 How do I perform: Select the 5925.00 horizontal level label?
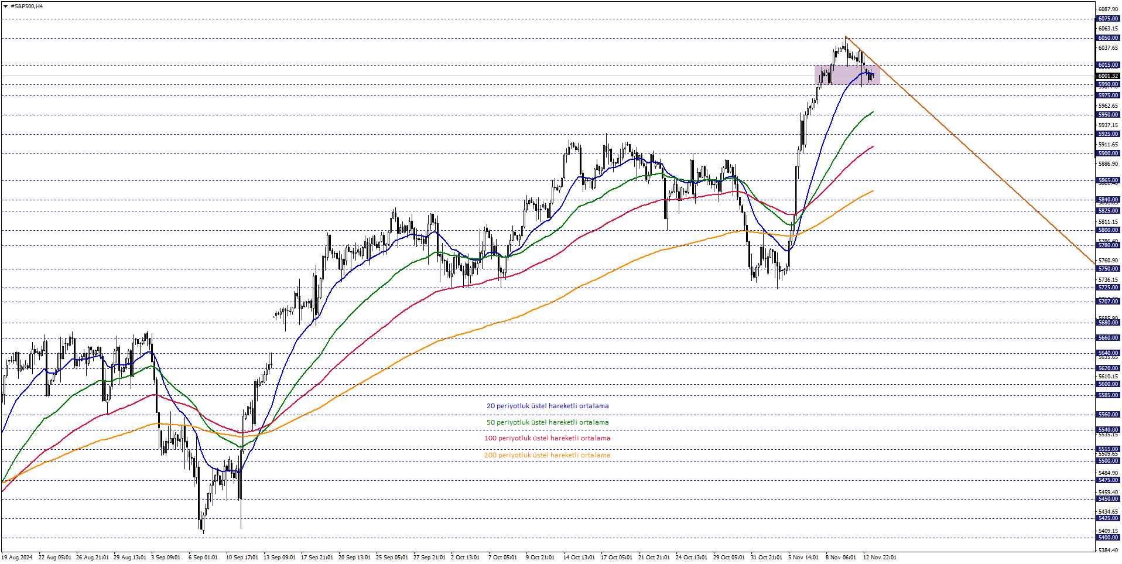[x=1108, y=134]
